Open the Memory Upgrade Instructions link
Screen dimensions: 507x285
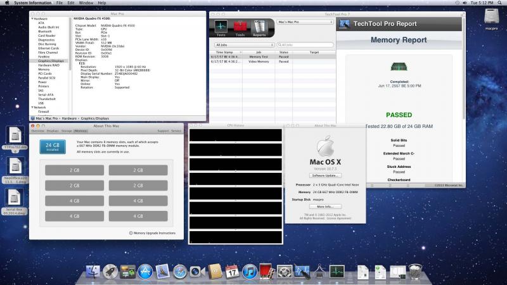154,233
